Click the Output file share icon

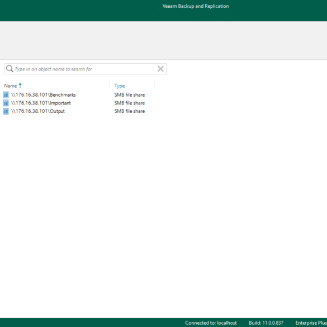6,111
